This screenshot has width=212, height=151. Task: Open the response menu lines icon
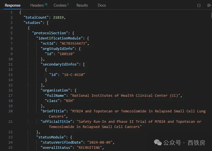[x=209, y=5]
